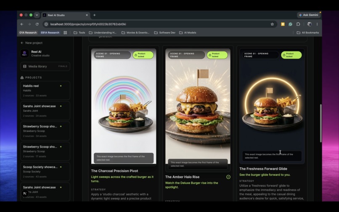Click the page vertical scrollbar thumb

click(320, 123)
